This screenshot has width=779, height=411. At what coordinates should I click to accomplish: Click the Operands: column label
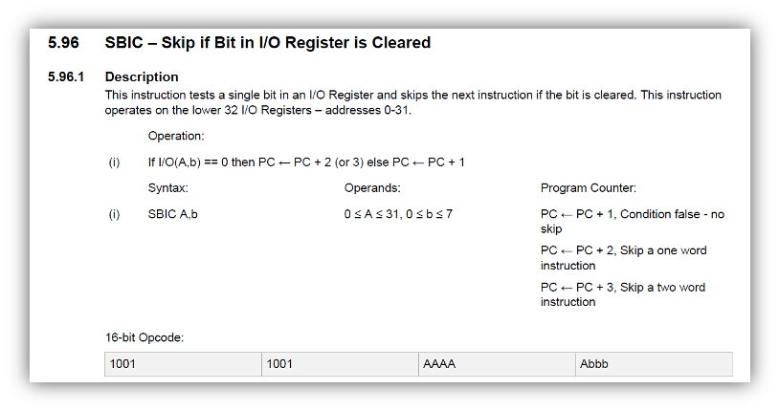click(371, 188)
